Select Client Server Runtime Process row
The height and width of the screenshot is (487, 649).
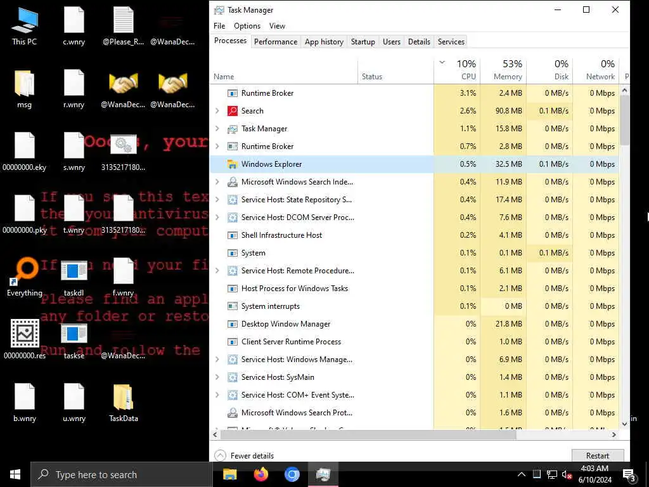coord(414,342)
